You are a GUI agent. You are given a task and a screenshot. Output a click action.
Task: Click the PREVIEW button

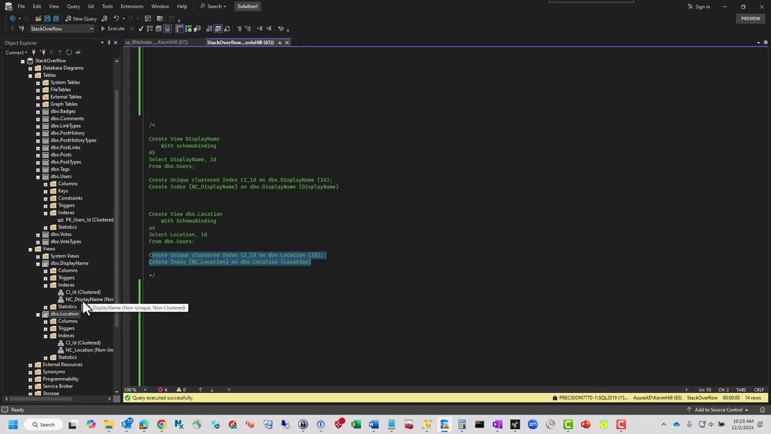pyautogui.click(x=751, y=18)
